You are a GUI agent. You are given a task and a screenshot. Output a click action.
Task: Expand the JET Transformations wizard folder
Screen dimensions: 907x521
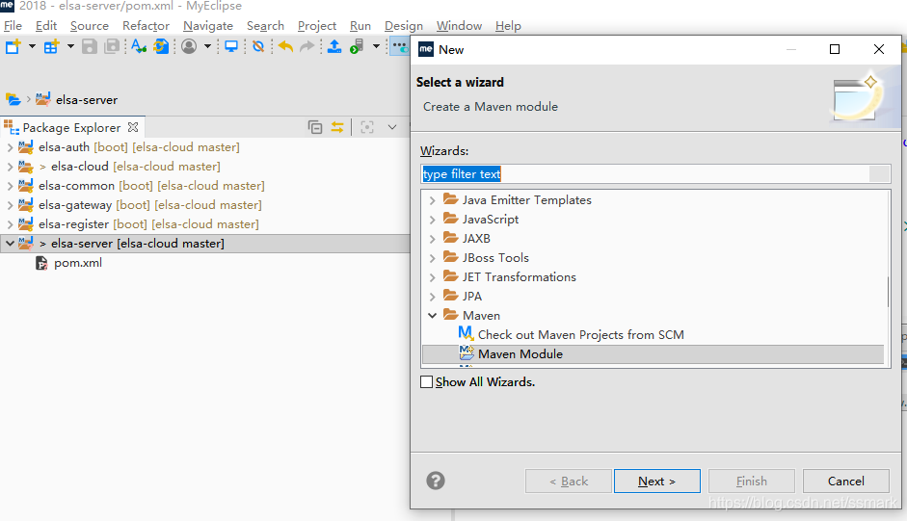pyautogui.click(x=432, y=277)
